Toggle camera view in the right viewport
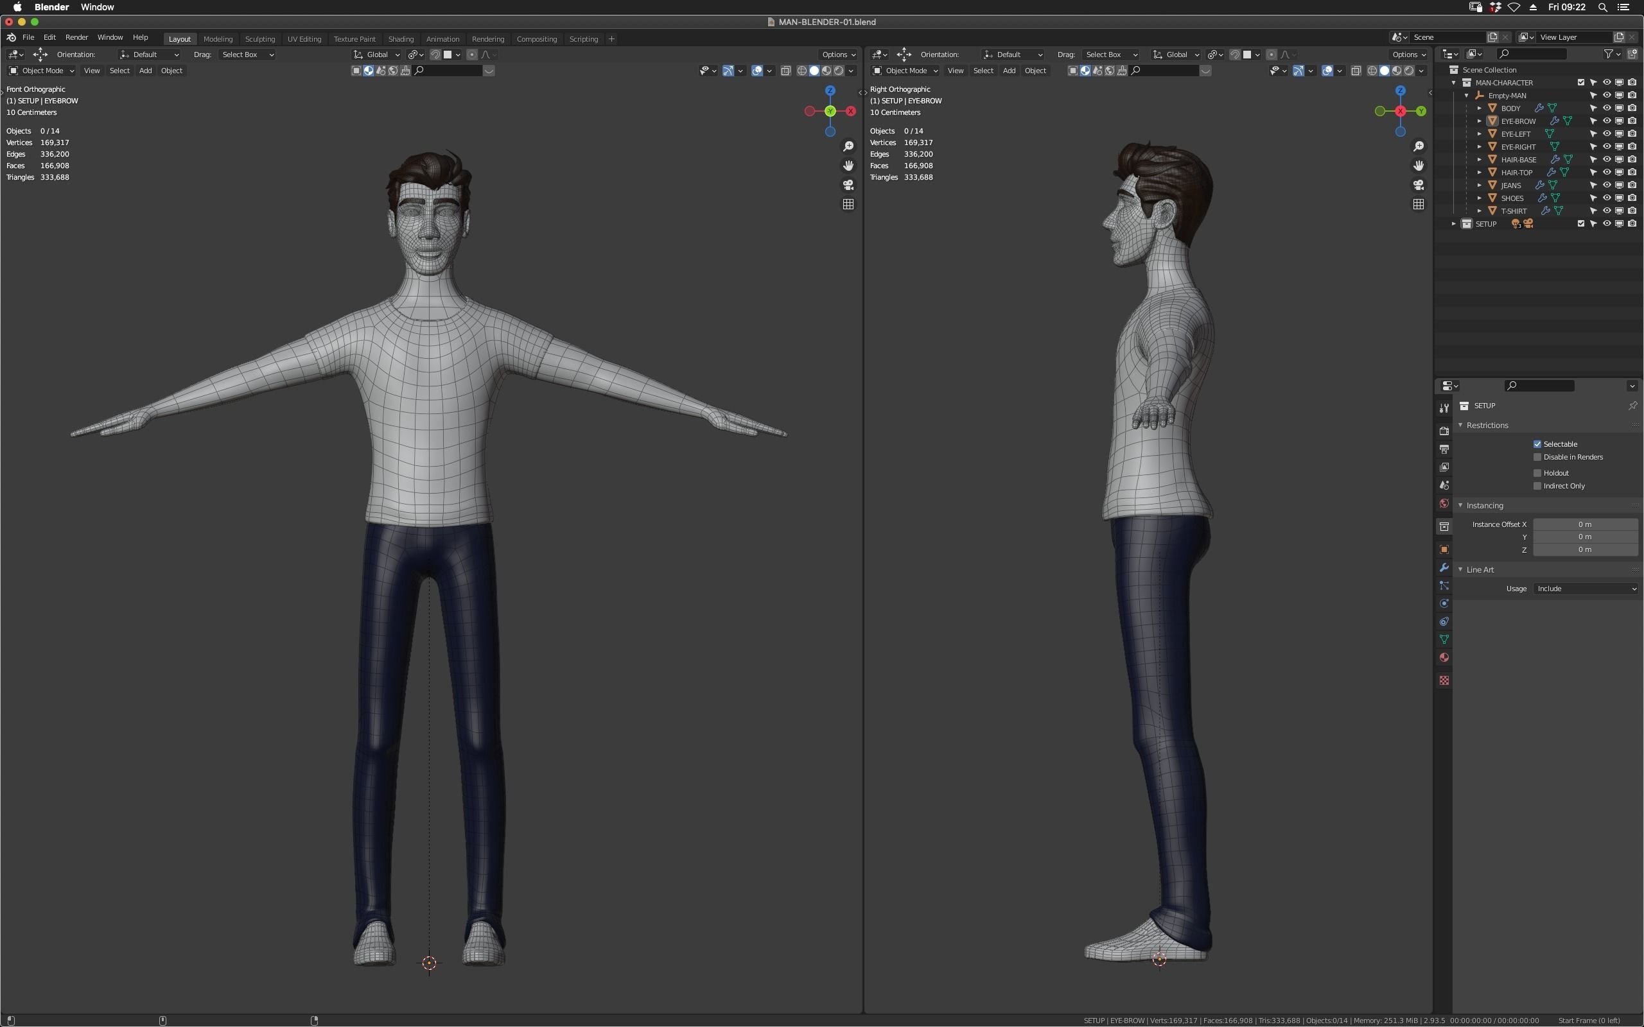The image size is (1644, 1027). click(x=1418, y=185)
